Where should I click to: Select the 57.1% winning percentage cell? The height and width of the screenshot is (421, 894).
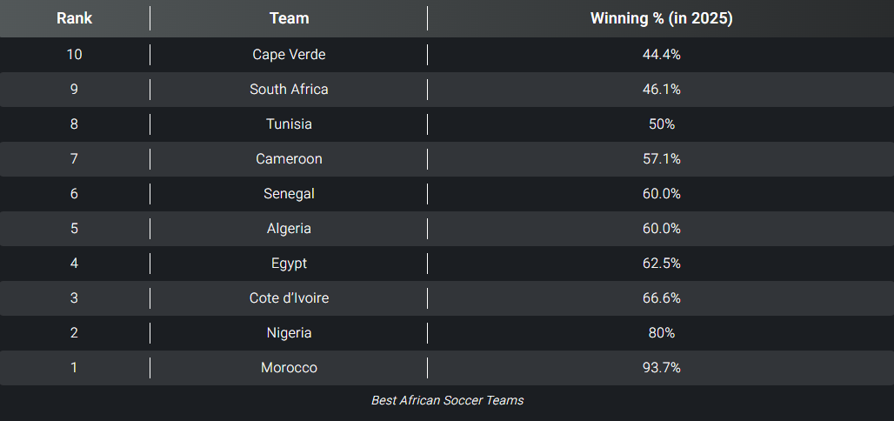(x=661, y=159)
